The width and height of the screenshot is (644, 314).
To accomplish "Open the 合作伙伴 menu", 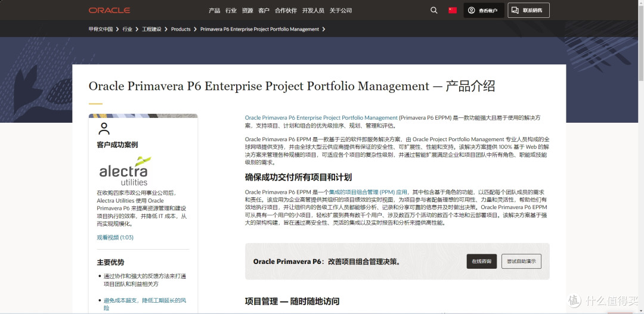I will click(286, 11).
